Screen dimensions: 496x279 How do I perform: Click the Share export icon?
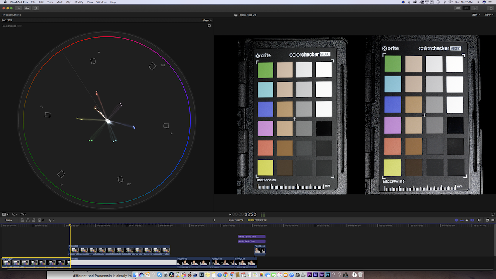[491, 8]
